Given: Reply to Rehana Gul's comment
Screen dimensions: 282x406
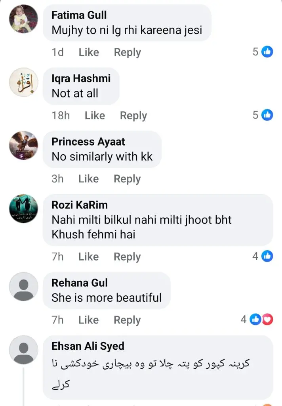Looking at the screenshot, I should tap(127, 320).
